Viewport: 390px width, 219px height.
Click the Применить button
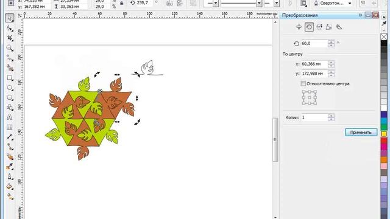coord(361,133)
